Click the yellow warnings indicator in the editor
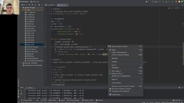This screenshot has width=184, height=103. (169, 8)
